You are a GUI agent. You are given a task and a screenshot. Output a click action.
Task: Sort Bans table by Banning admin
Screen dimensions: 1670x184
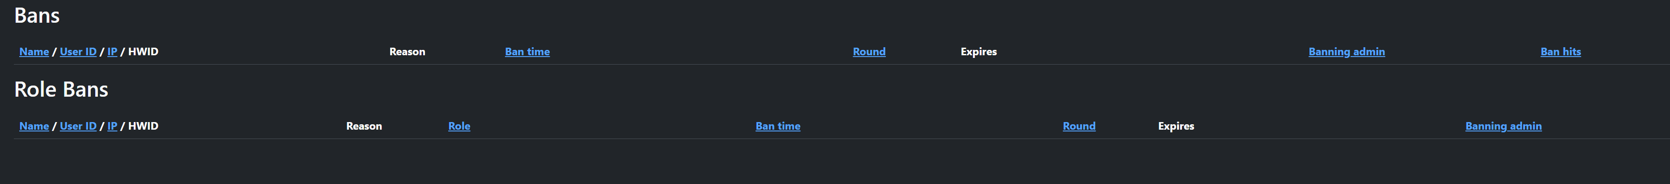[1347, 52]
